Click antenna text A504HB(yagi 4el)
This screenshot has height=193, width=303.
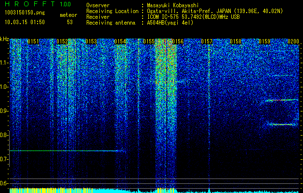(x=170, y=23)
